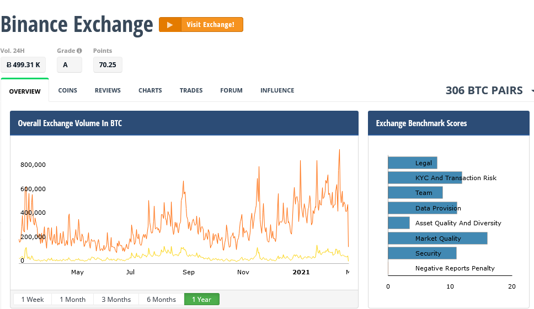This screenshot has width=534, height=309.
Task: Click the Grade info icon
Action: point(79,51)
